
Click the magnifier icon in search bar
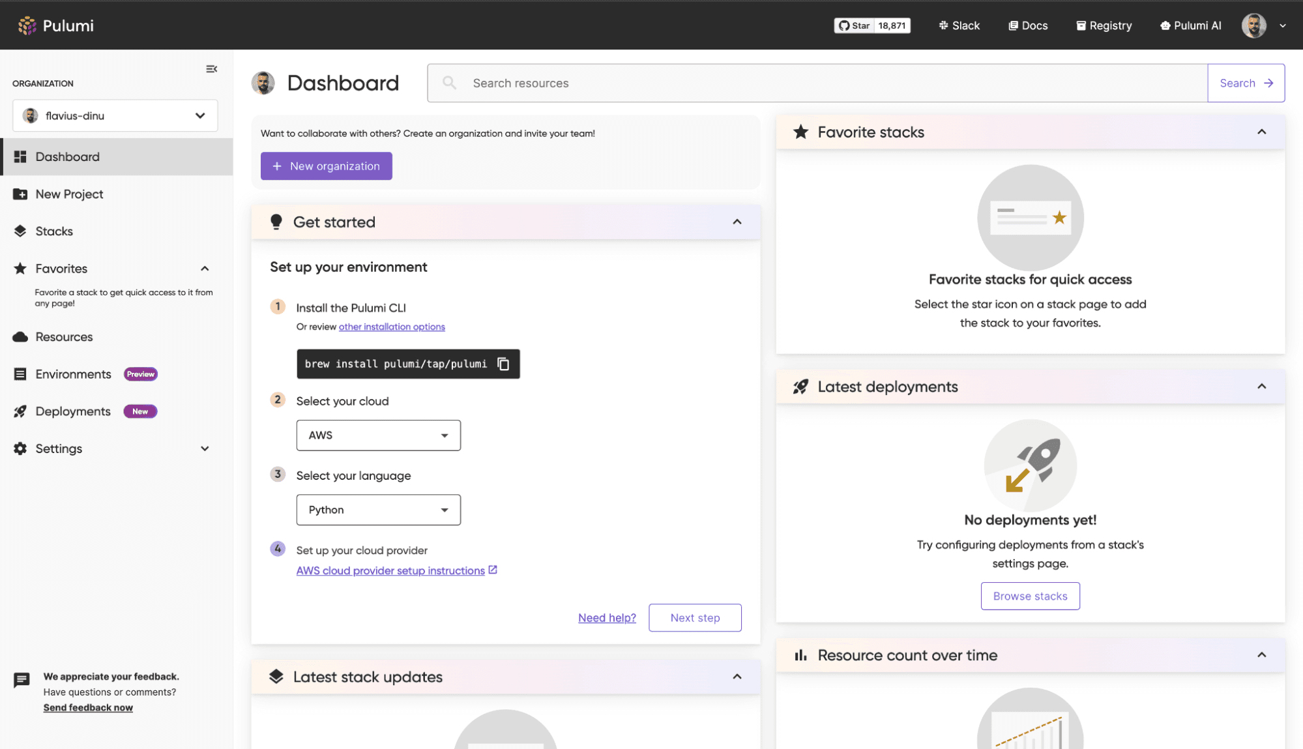click(x=449, y=82)
